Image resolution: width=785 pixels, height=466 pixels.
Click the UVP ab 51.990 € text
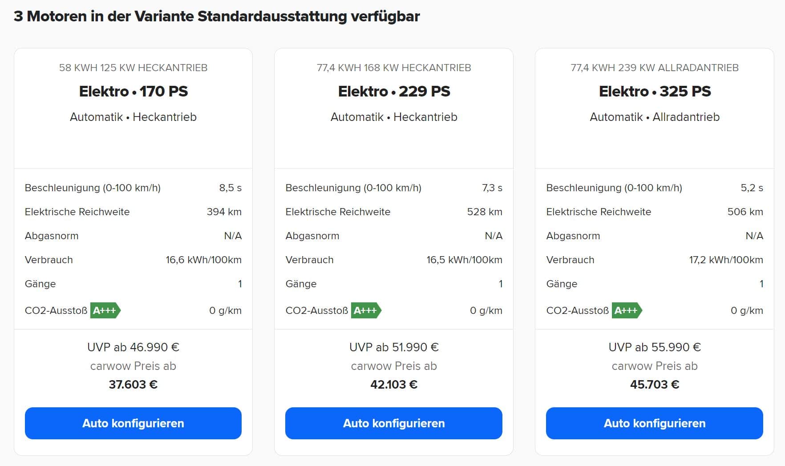tap(394, 347)
